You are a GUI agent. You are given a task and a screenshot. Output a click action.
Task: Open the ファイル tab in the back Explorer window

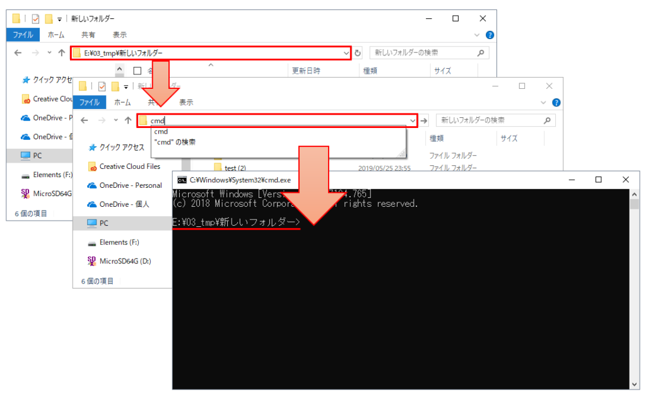point(23,35)
